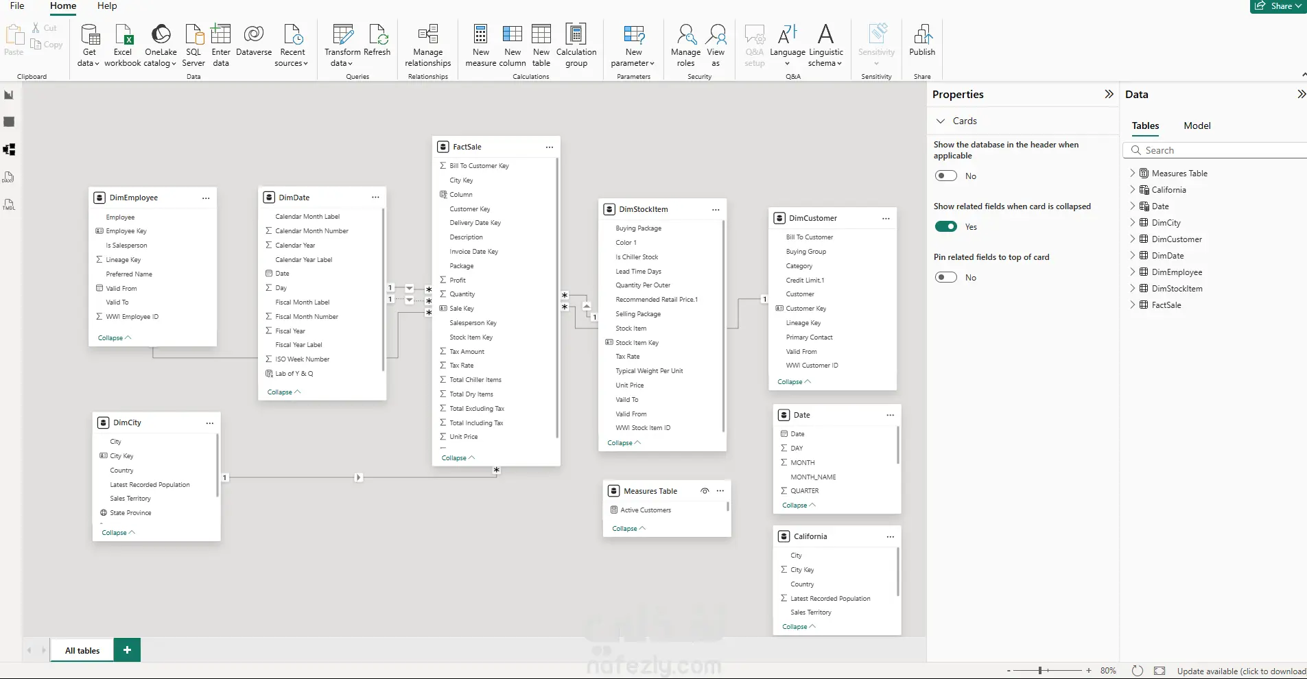Connect to SQL Server
Image resolution: width=1307 pixels, height=679 pixels.
(x=193, y=45)
